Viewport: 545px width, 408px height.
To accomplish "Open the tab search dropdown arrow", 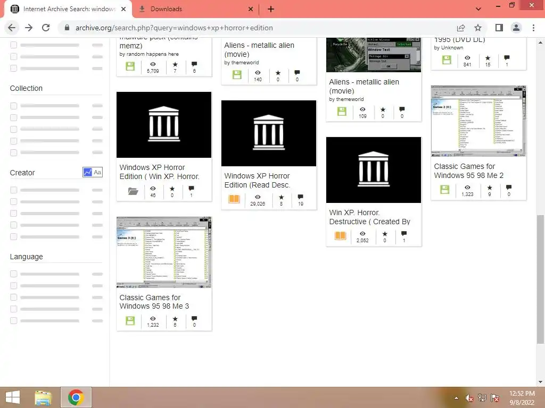I will [478, 9].
